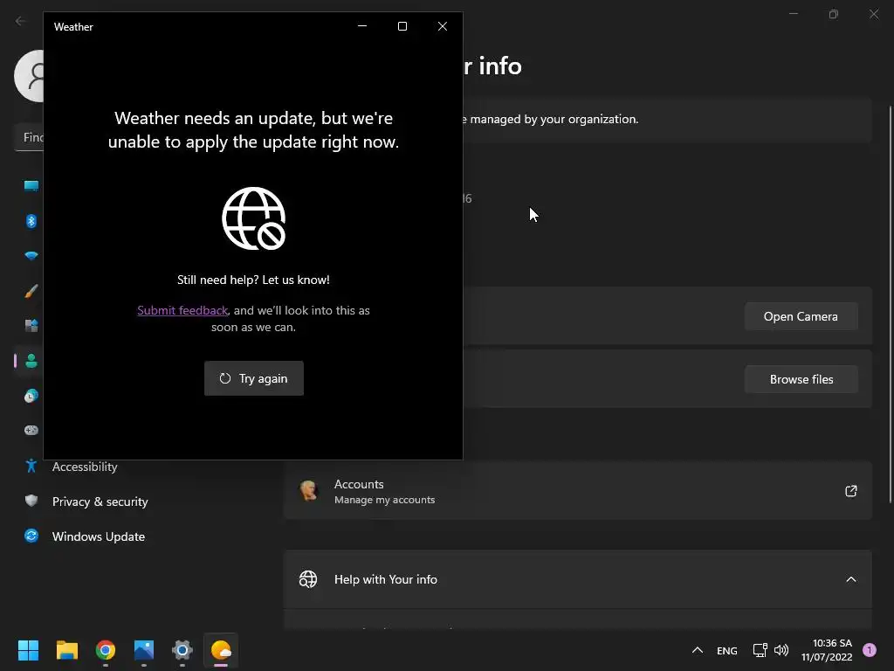
Task: Click the Settings window scrollbar
Action: click(x=890, y=304)
